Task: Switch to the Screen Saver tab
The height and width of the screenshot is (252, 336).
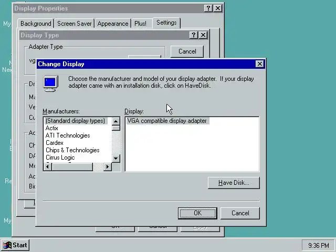Action: tap(75, 24)
